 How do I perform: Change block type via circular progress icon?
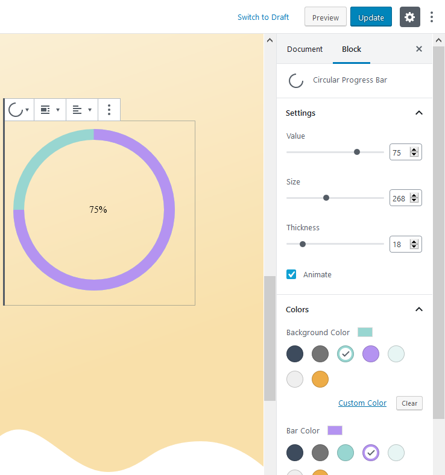click(19, 110)
